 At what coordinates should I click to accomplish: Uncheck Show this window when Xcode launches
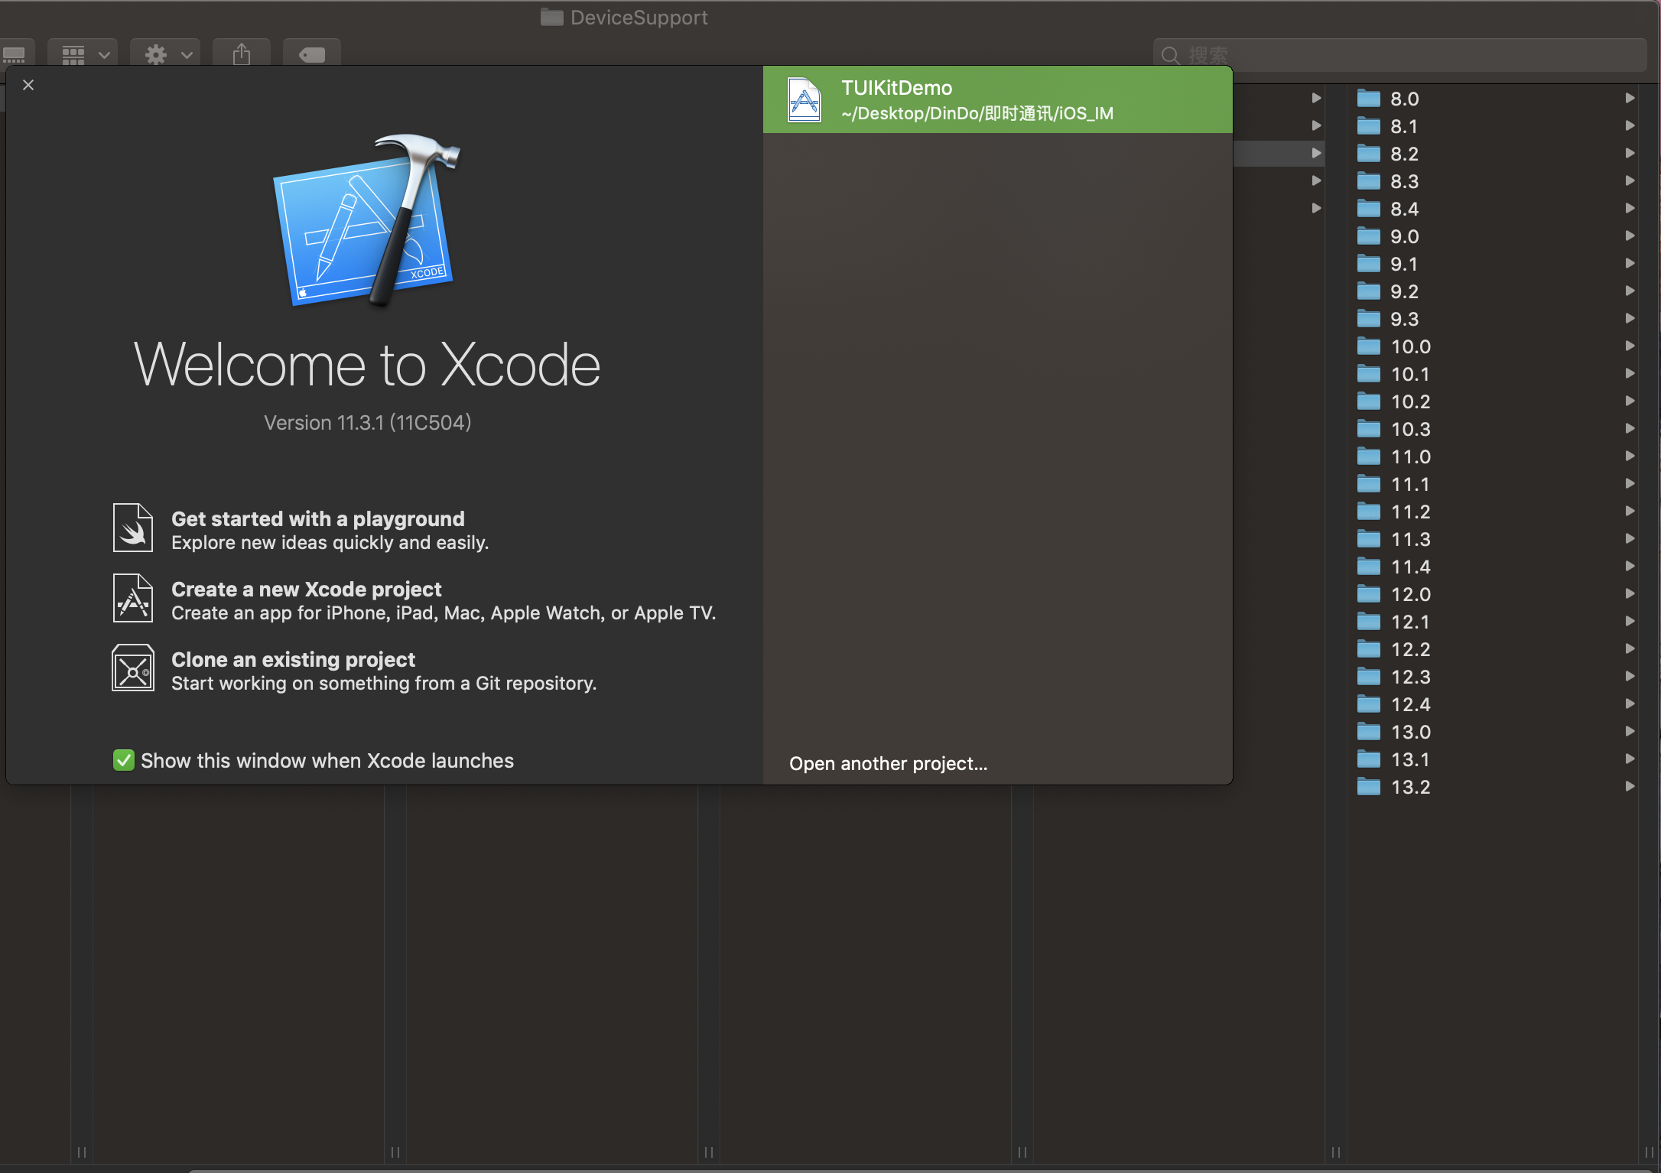123,760
